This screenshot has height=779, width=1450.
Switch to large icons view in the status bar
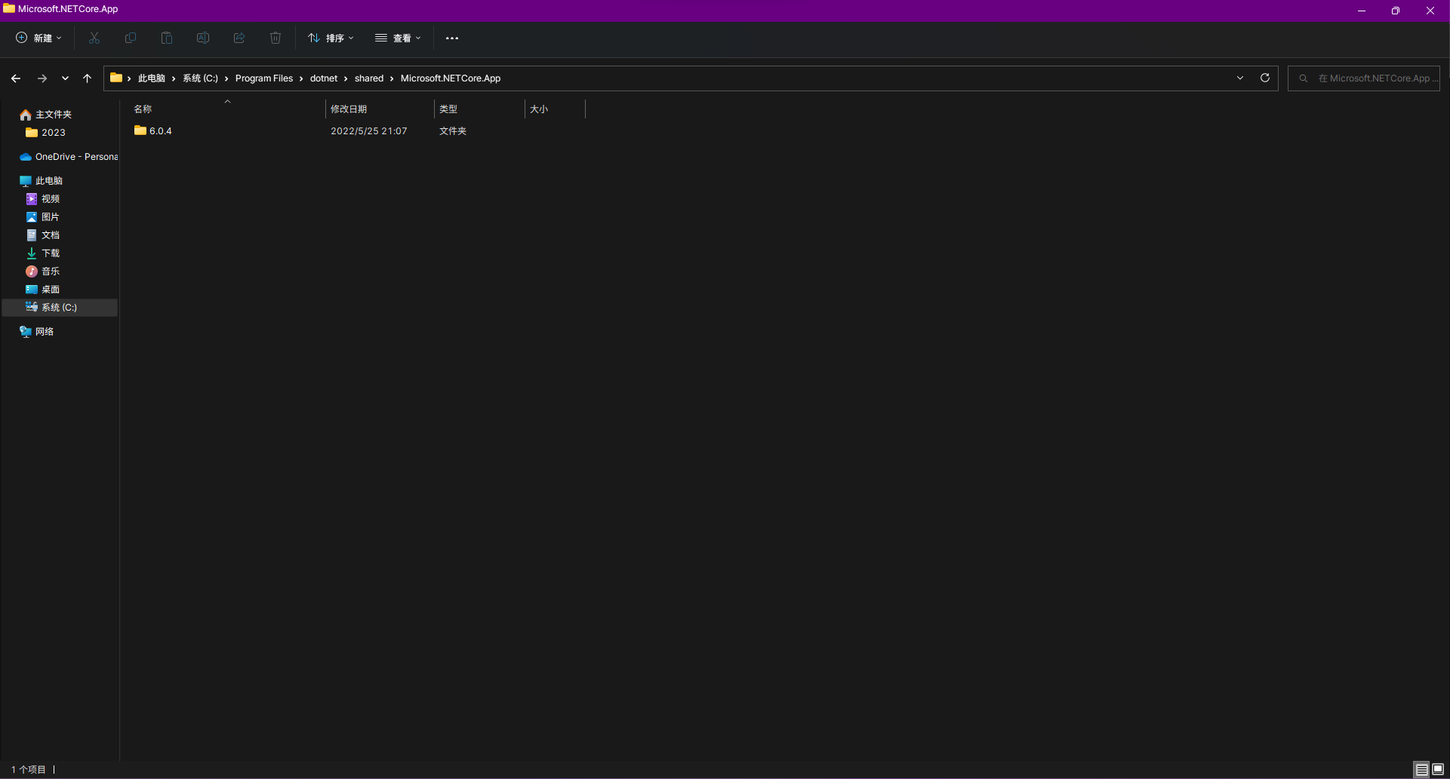(1439, 770)
